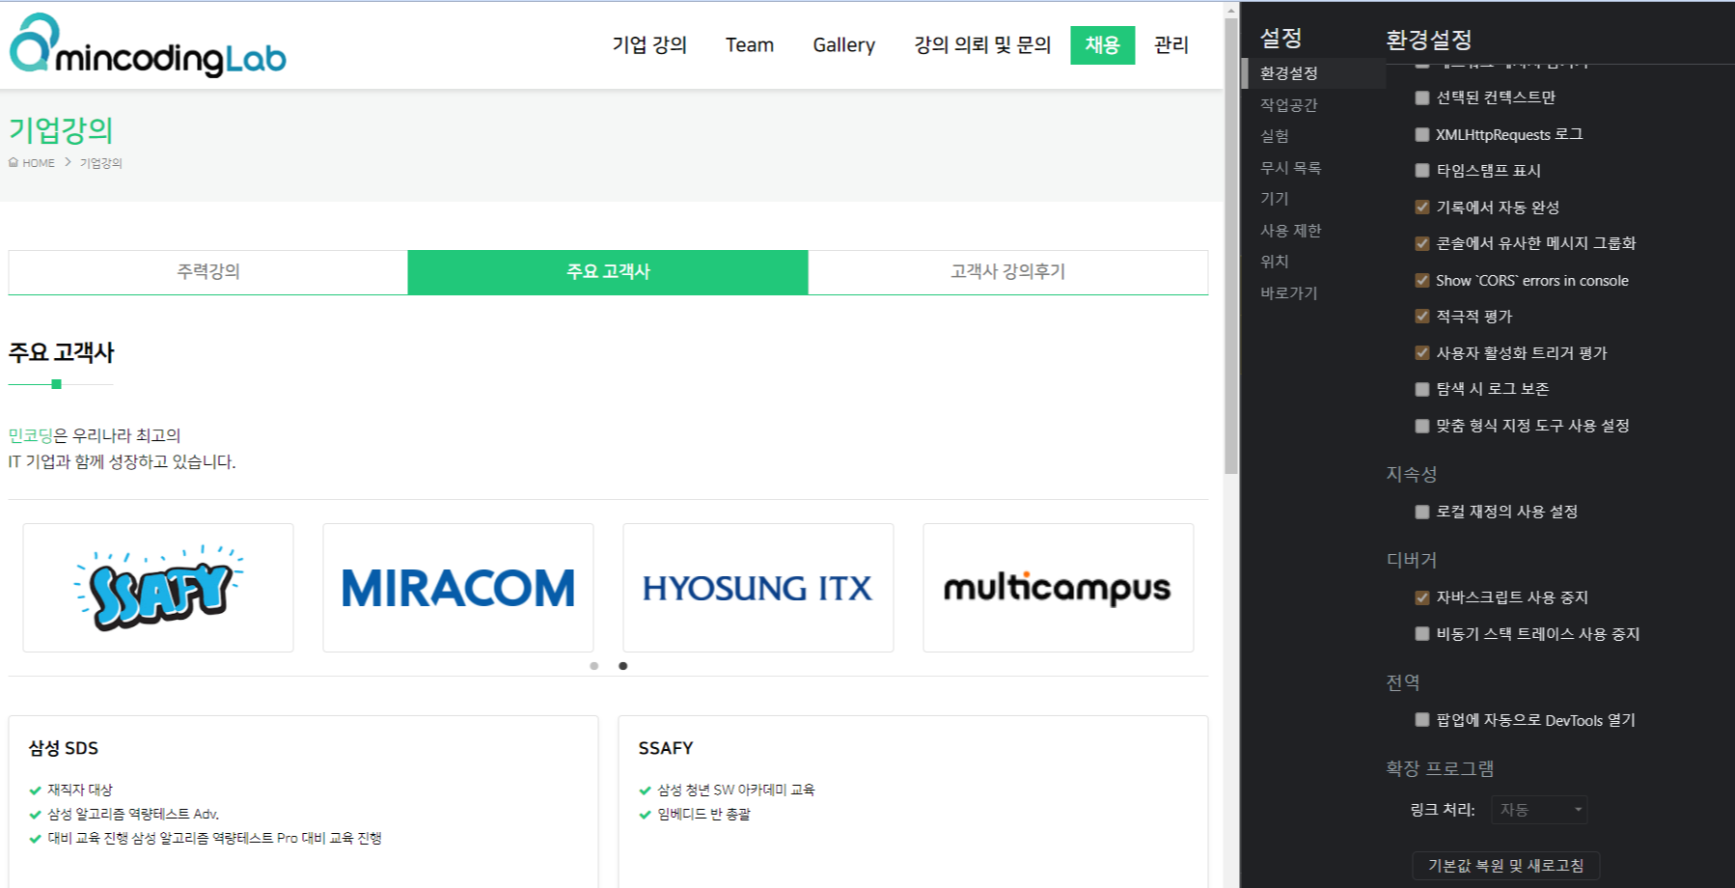Open the SSAFY client logo card
This screenshot has width=1735, height=888.
point(158,588)
